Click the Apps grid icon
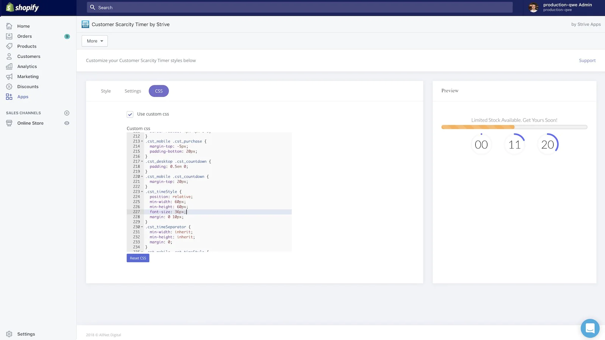Viewport: 605px width, 340px height. point(9,97)
